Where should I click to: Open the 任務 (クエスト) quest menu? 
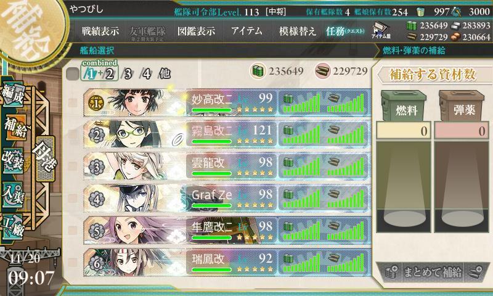coord(345,31)
